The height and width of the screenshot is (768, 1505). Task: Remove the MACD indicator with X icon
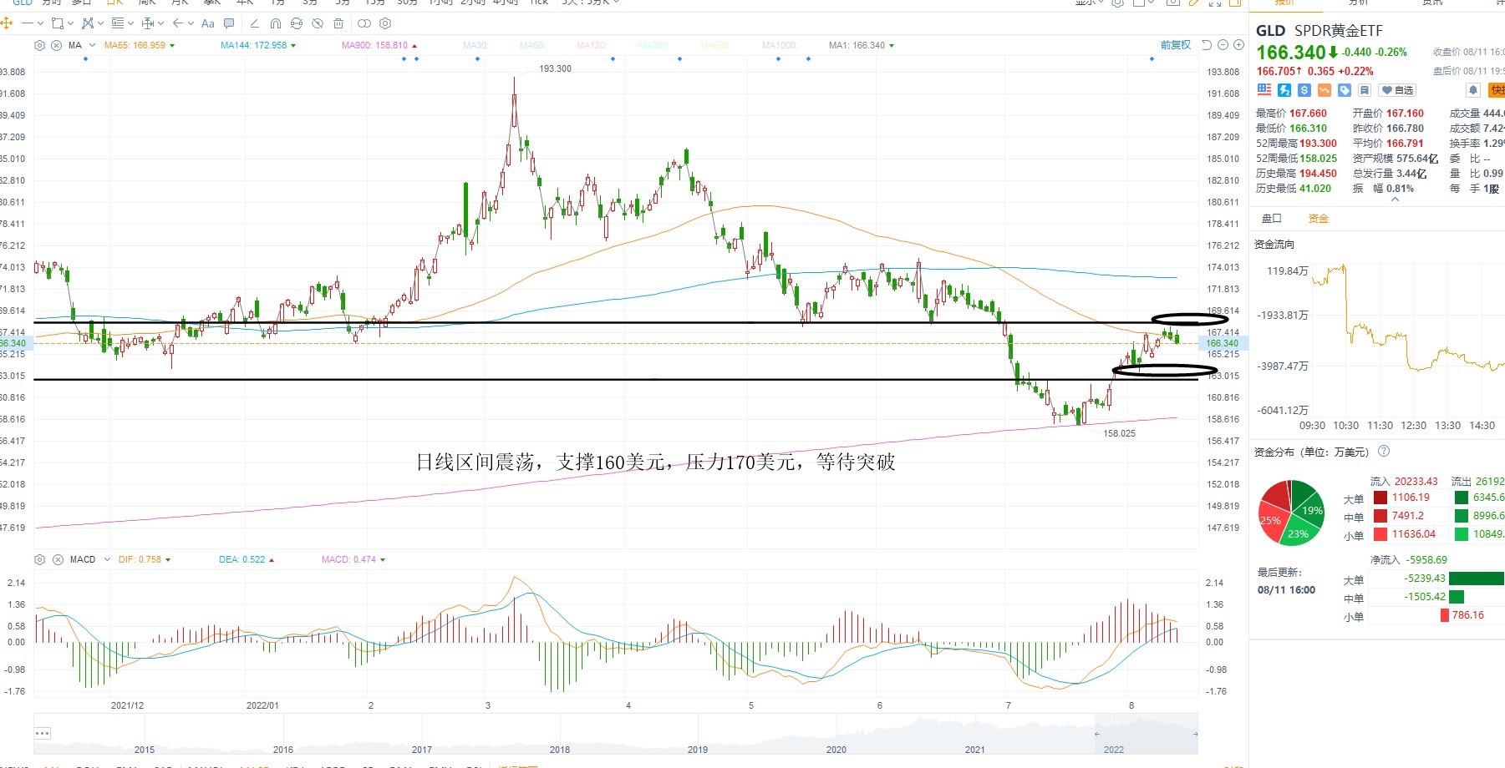coord(56,559)
